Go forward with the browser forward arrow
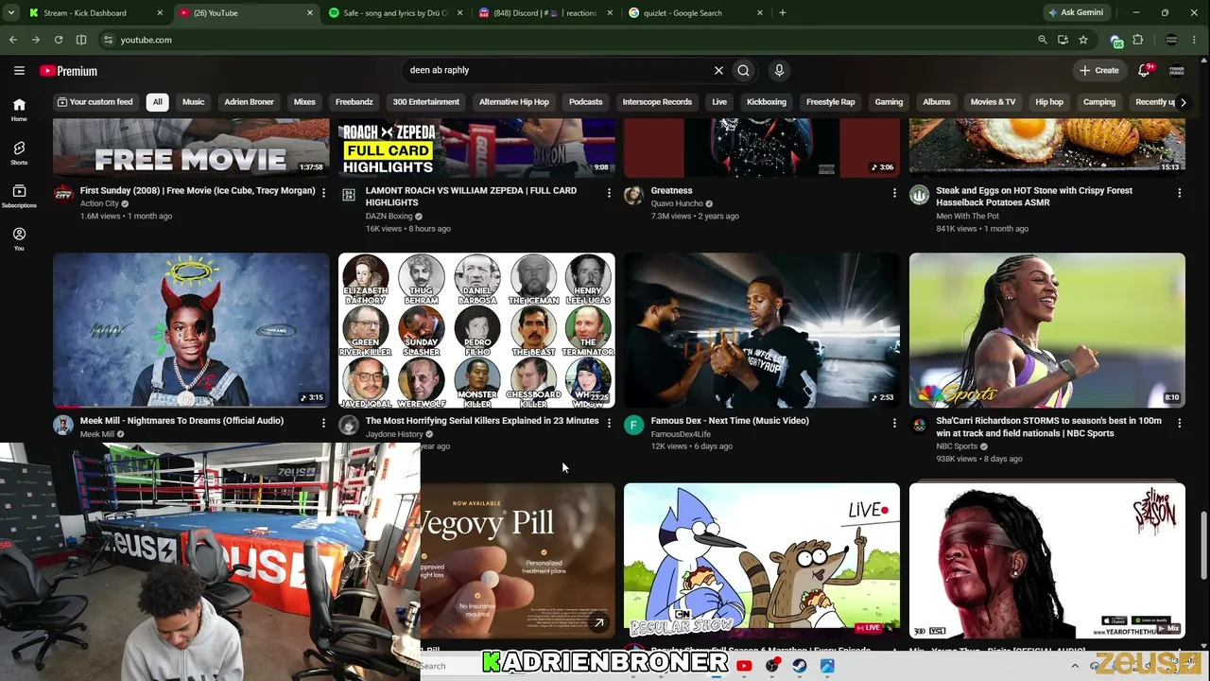This screenshot has width=1210, height=681. (x=36, y=40)
